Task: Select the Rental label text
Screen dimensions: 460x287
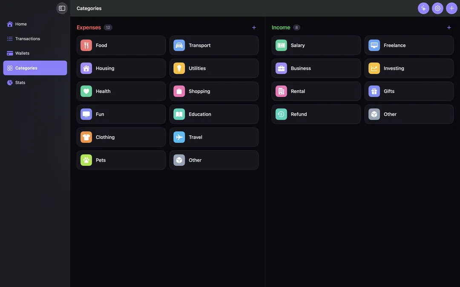Action: 298,91
